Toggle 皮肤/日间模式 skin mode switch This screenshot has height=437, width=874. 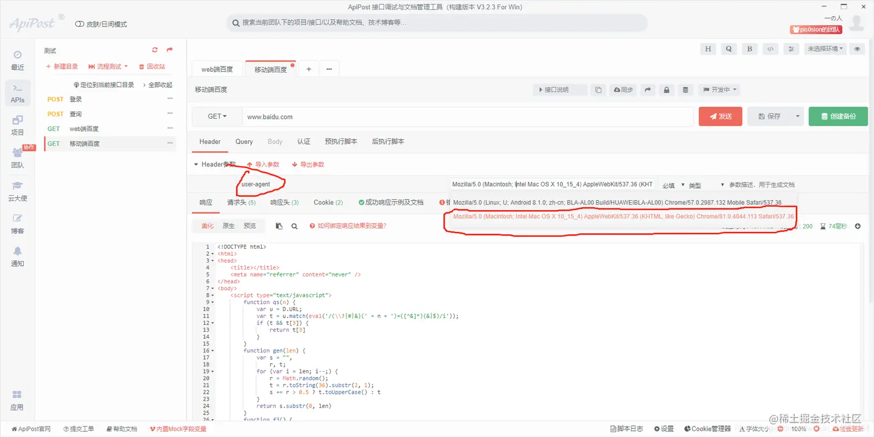click(x=80, y=24)
